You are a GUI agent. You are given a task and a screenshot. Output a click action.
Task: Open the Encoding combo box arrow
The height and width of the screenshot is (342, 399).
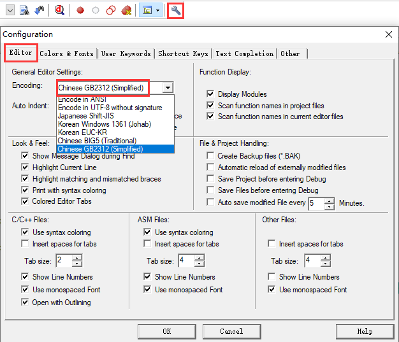pyautogui.click(x=167, y=88)
